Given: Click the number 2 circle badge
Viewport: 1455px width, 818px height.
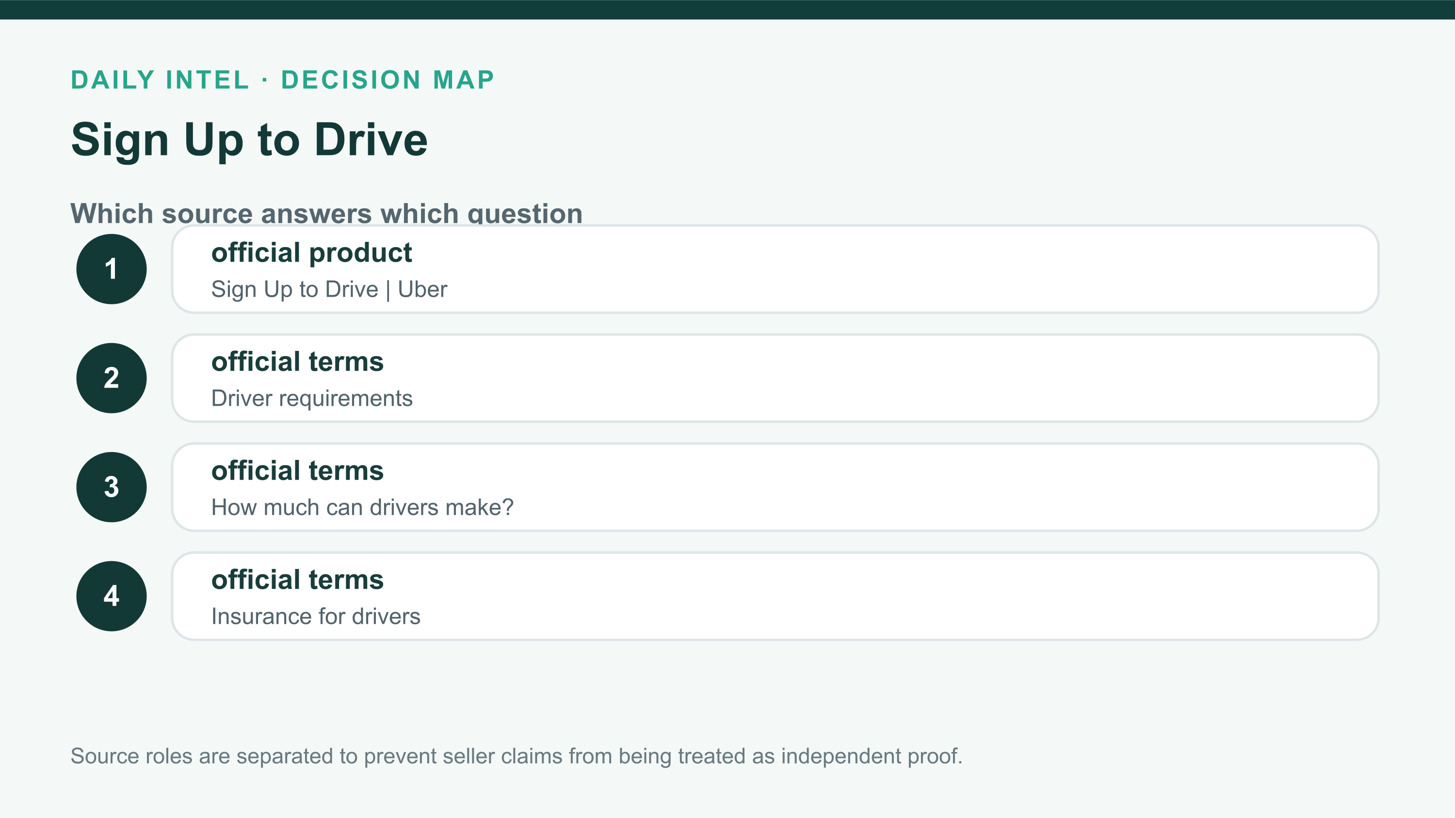Looking at the screenshot, I should pyautogui.click(x=111, y=378).
